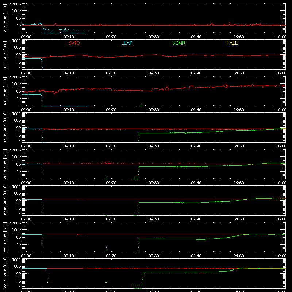Click 09:30 tick label of 1415 MHz panel
292x292 pixels.
(x=154, y=146)
